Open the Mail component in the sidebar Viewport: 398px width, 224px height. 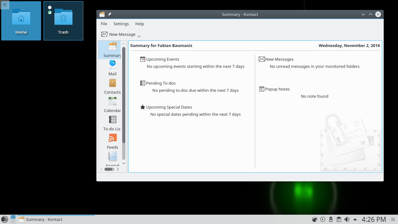coord(112,68)
